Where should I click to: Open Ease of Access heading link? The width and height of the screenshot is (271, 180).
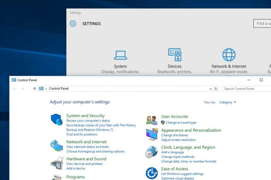[x=175, y=169]
